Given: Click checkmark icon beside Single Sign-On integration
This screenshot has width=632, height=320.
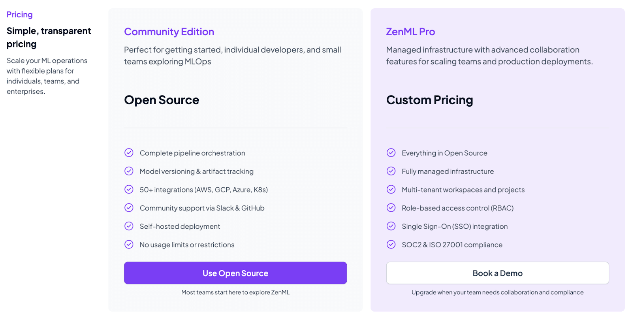Looking at the screenshot, I should click(391, 226).
